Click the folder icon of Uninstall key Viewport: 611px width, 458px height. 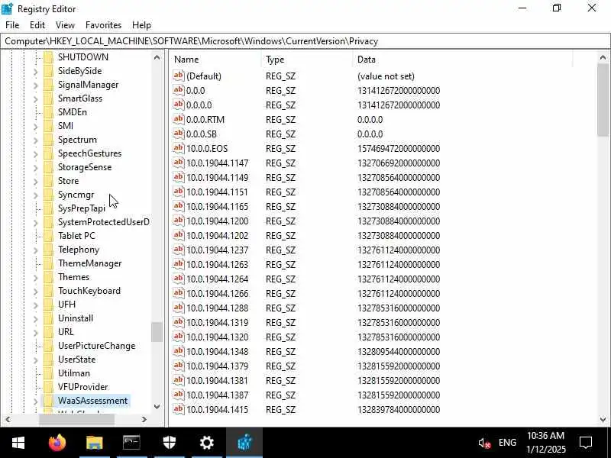[x=48, y=318]
